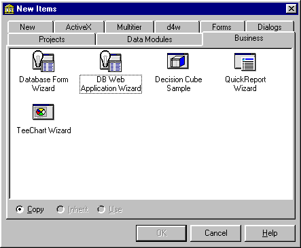The height and width of the screenshot is (248, 301).
Task: Click the New Items title bar icon
Action: pos(9,9)
